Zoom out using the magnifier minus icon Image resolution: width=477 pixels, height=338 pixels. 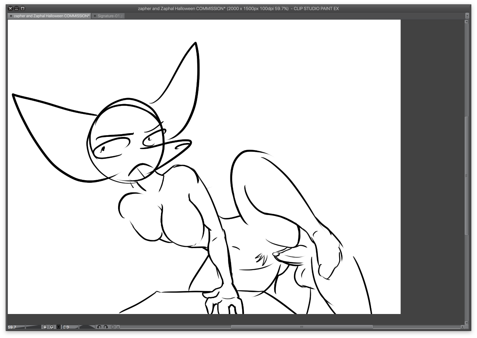tap(45, 327)
